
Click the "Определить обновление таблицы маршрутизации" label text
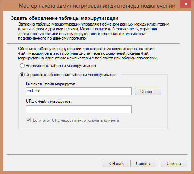point(71,75)
